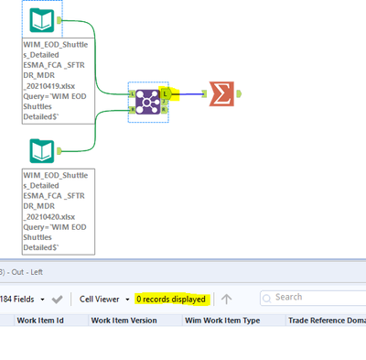Viewport: 366px width, 360px height.
Task: Select the 20210419.xlsx annotation label
Action: (59, 81)
